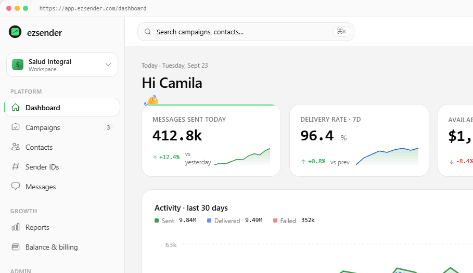Click the Sent total 9.84M
Screen dimensions: 473x273
(x=188, y=220)
